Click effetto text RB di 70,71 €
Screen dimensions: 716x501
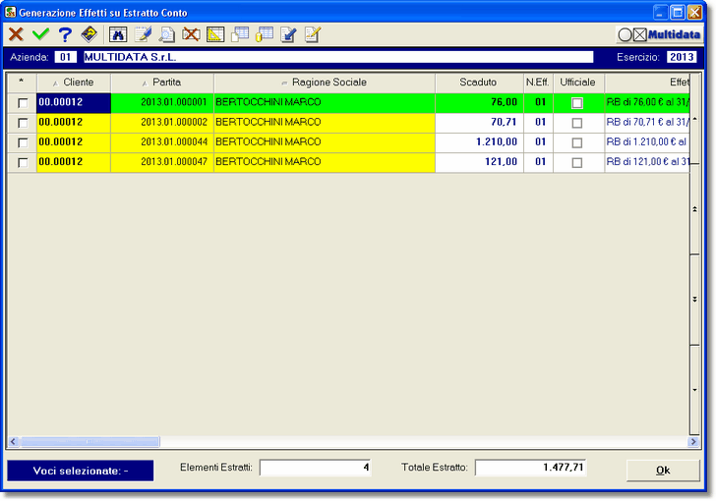pyautogui.click(x=647, y=123)
